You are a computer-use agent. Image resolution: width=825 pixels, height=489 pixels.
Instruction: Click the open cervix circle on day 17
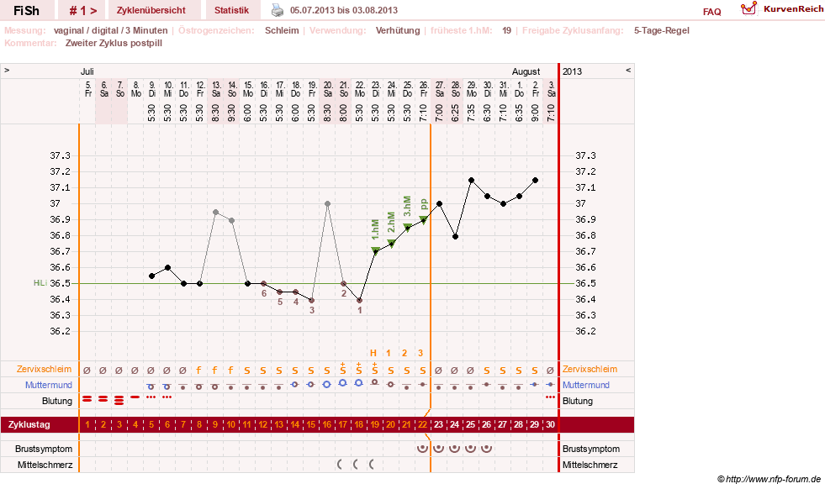[343, 383]
